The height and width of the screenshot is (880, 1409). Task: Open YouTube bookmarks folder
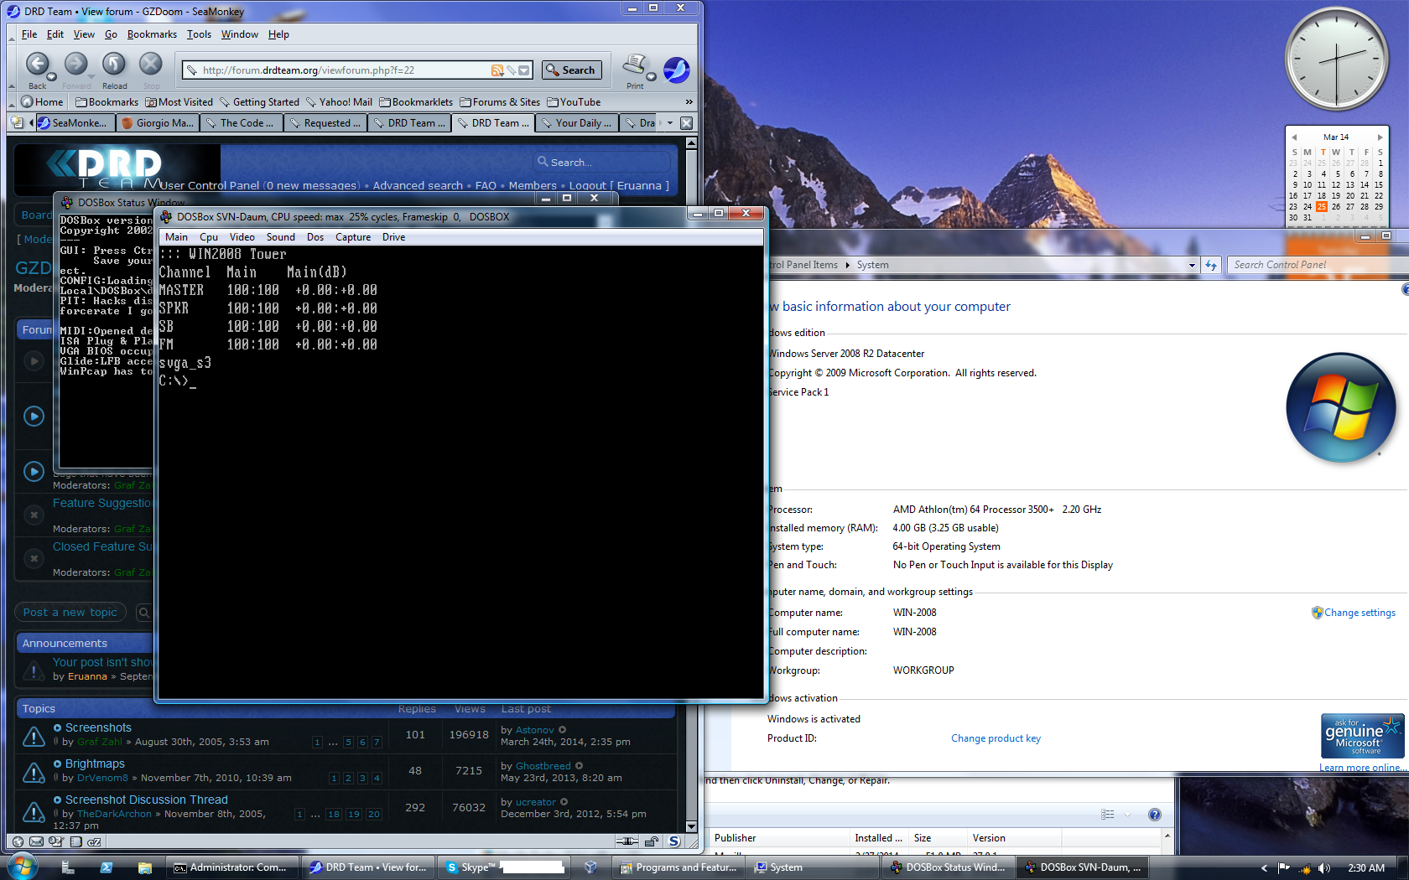(575, 102)
